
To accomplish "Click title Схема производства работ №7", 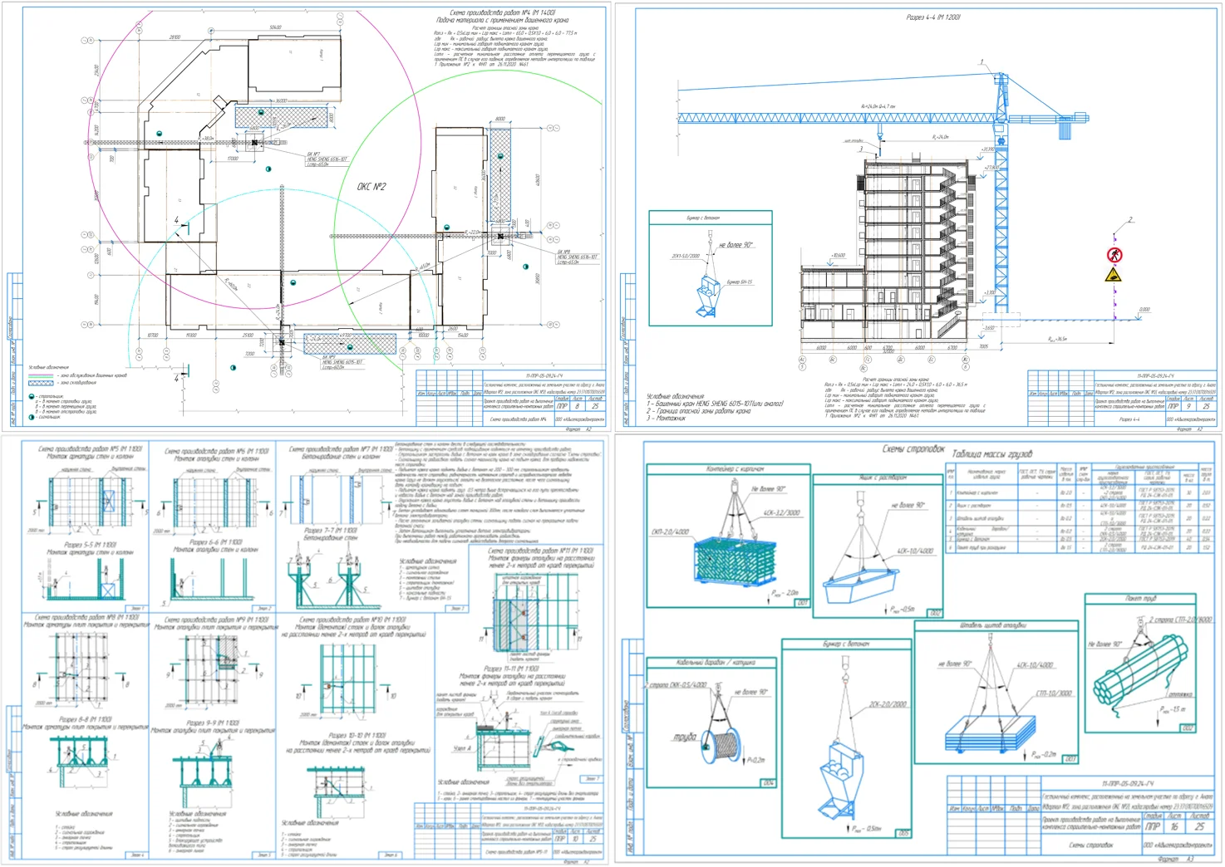I will coord(341,448).
